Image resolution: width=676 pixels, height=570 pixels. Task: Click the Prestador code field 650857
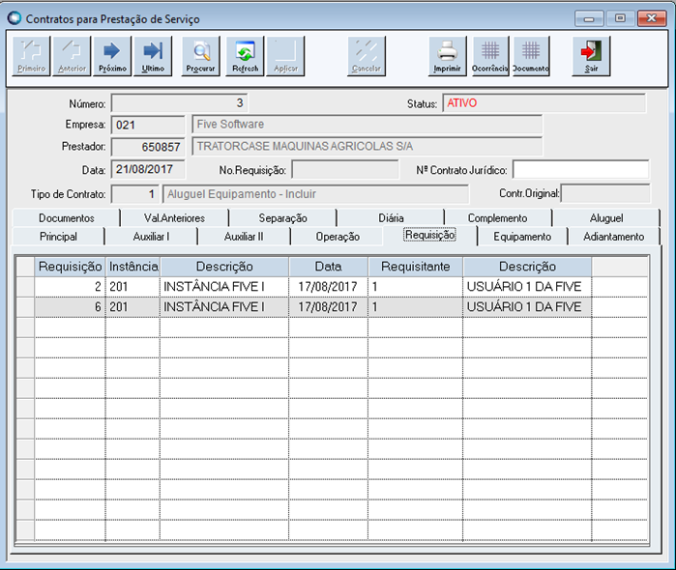[148, 147]
